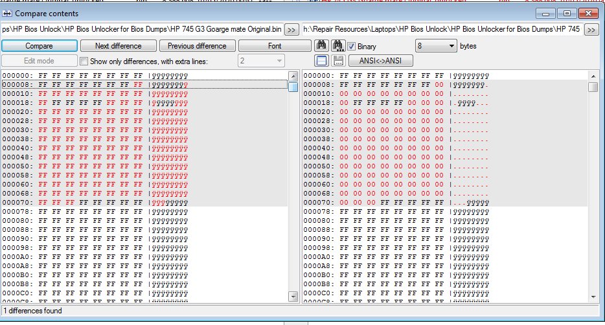Open the extra lines dropdown showing 2
The width and height of the screenshot is (605, 325).
(x=261, y=60)
